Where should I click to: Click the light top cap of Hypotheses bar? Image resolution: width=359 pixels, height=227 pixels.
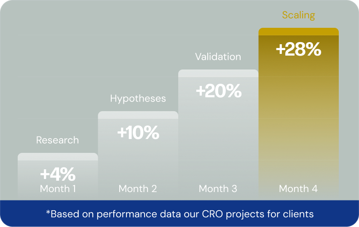pyautogui.click(x=138, y=115)
